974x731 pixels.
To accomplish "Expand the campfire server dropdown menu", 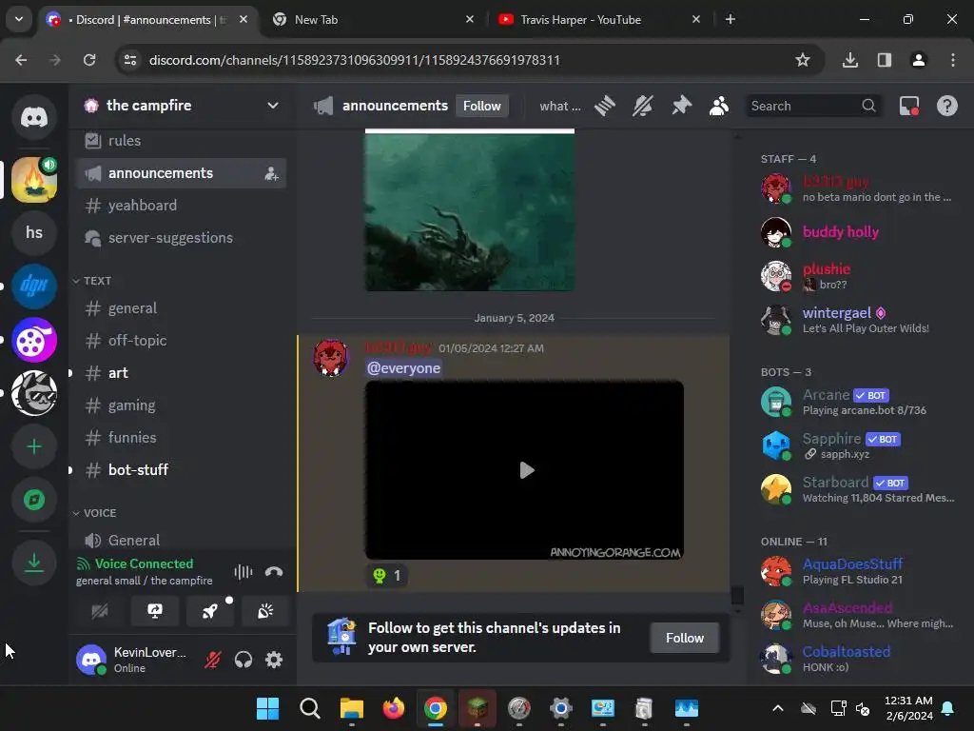I will tap(273, 106).
